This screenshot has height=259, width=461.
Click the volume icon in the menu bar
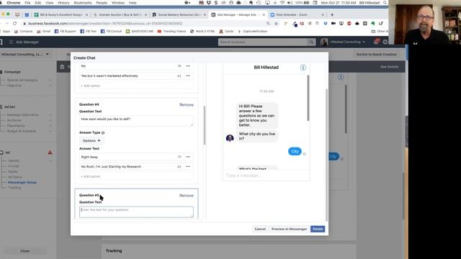290,3
